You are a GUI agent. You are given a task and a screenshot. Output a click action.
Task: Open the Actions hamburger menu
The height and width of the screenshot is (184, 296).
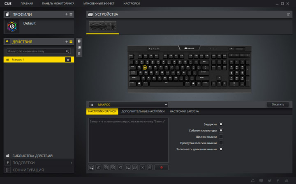click(x=71, y=41)
